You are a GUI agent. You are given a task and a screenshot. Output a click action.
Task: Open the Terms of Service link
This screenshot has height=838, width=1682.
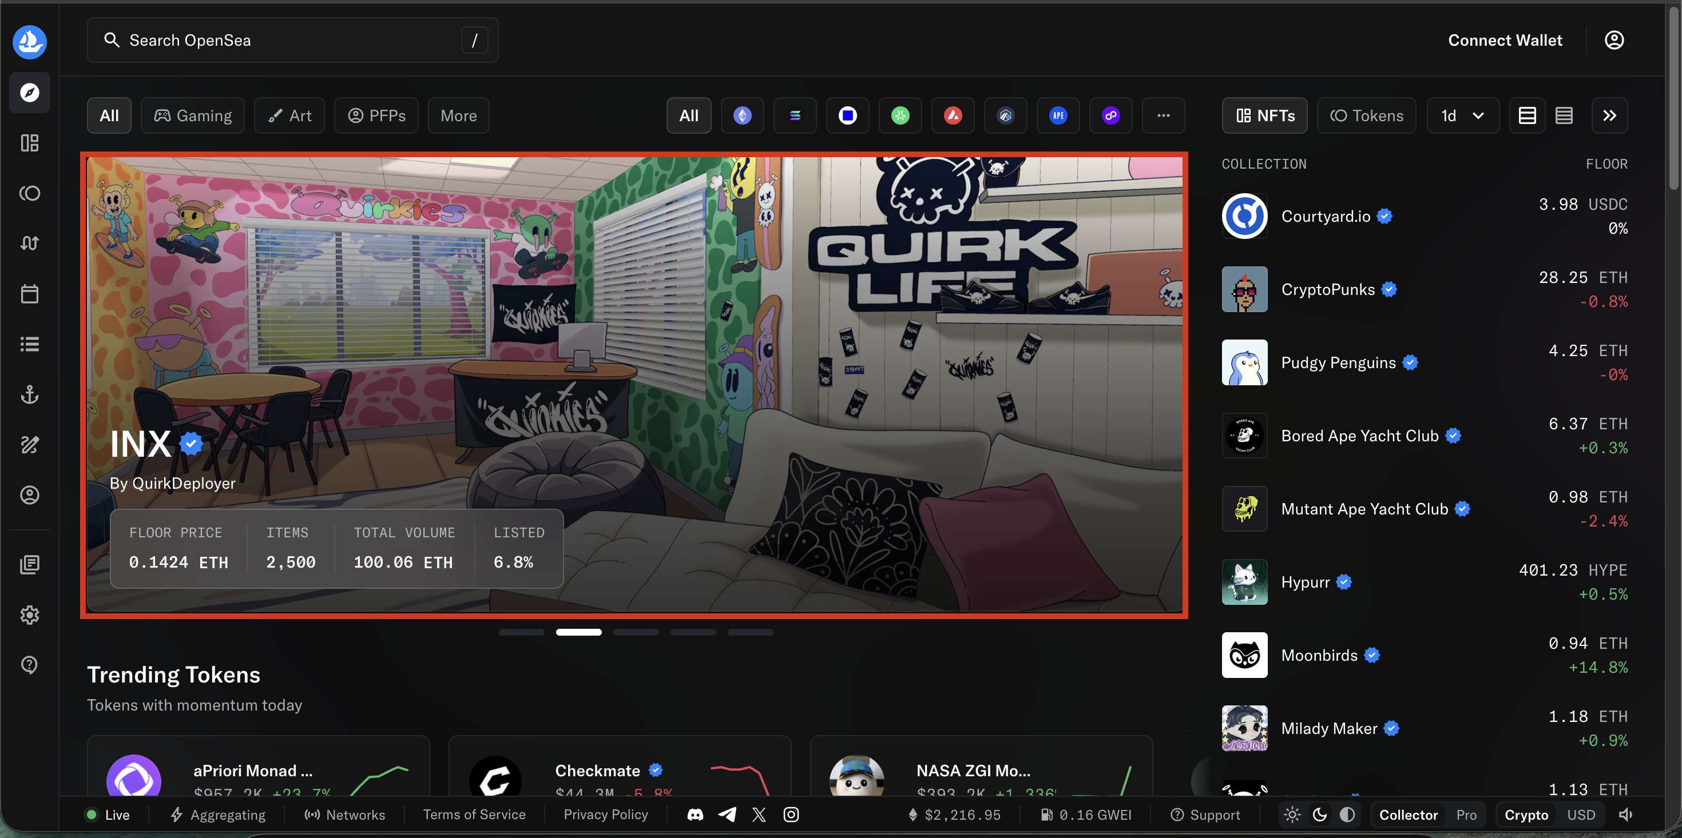474,814
